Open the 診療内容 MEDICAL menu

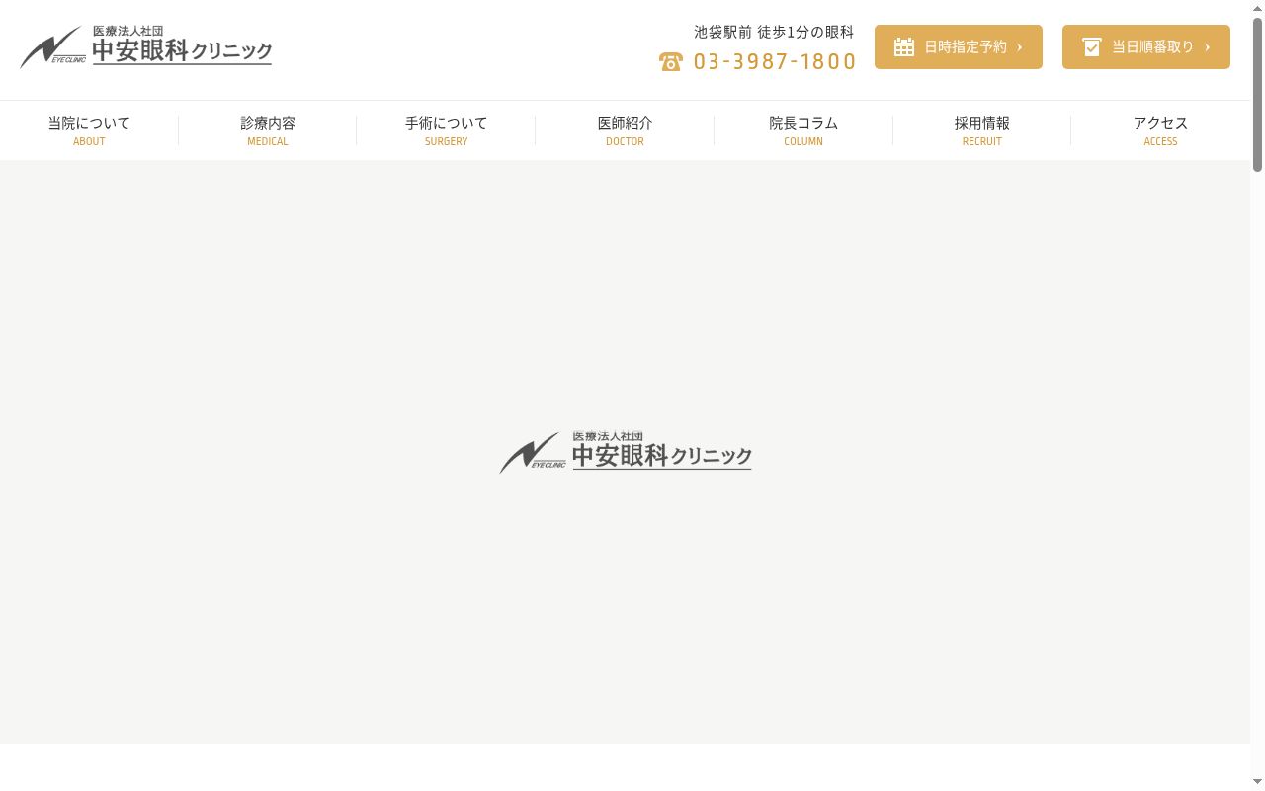pos(268,131)
